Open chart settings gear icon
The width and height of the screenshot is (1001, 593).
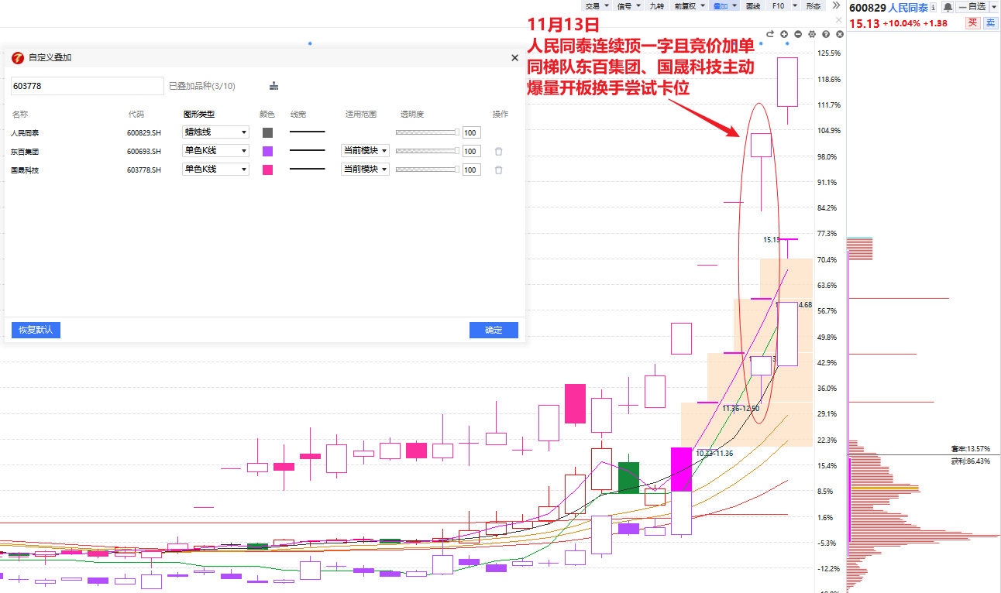(x=812, y=34)
